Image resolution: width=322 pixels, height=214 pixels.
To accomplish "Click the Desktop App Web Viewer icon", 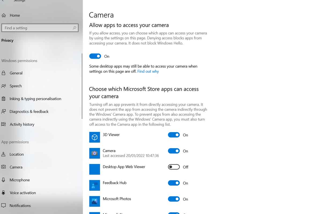I will click(x=94, y=169).
